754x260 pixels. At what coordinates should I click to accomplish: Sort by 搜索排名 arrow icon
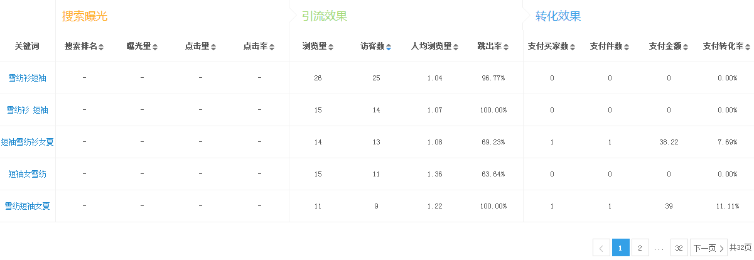pos(101,46)
